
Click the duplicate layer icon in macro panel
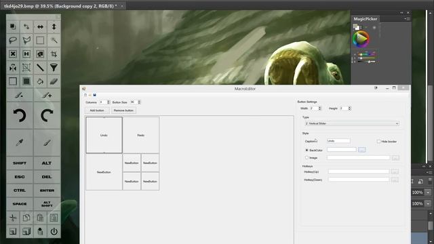(x=26, y=231)
